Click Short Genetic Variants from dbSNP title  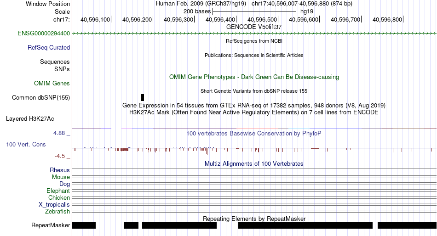coord(254,91)
